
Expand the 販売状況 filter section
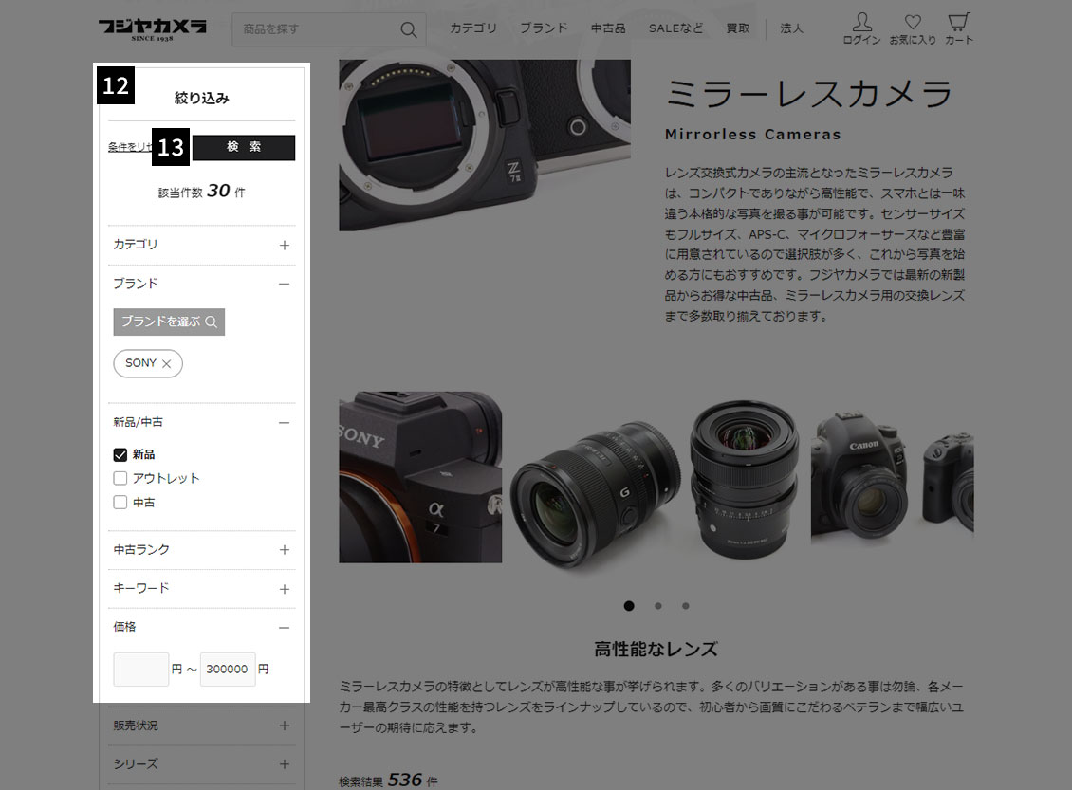pos(285,726)
